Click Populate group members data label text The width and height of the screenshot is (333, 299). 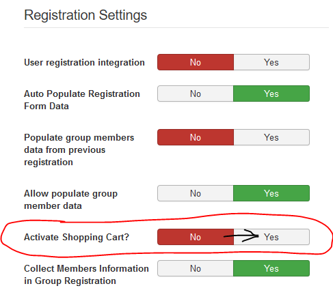click(79, 149)
